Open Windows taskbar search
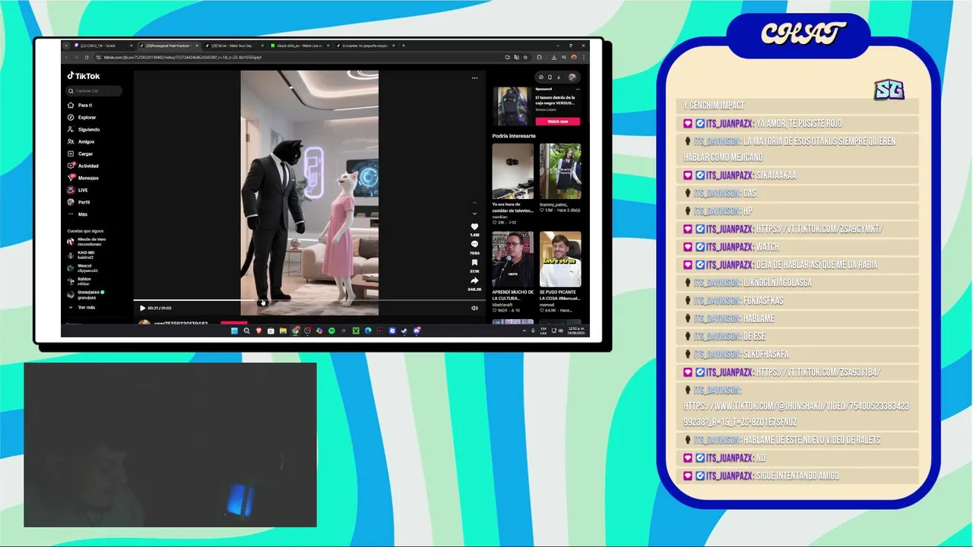973x547 pixels. (x=246, y=330)
